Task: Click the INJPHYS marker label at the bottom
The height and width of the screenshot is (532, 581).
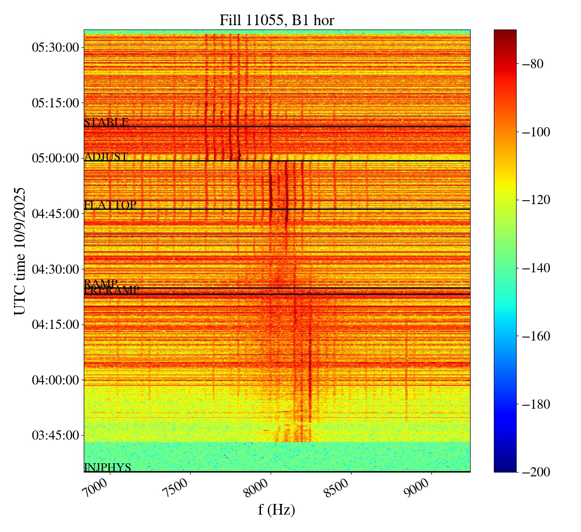Action: pyautogui.click(x=107, y=468)
